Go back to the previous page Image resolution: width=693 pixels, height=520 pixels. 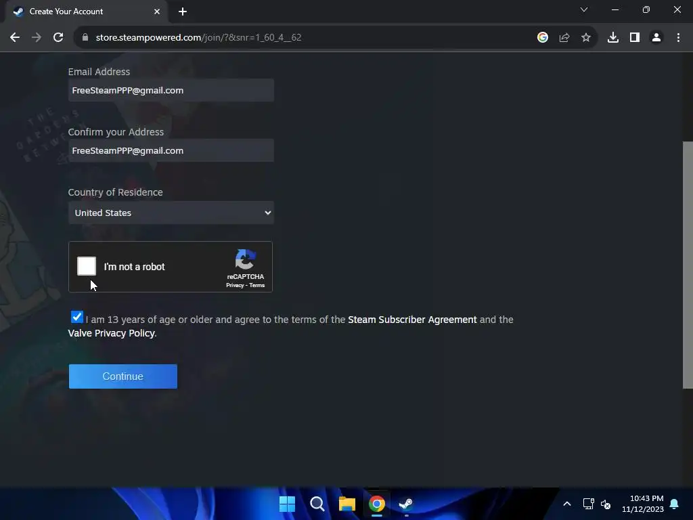(15, 38)
